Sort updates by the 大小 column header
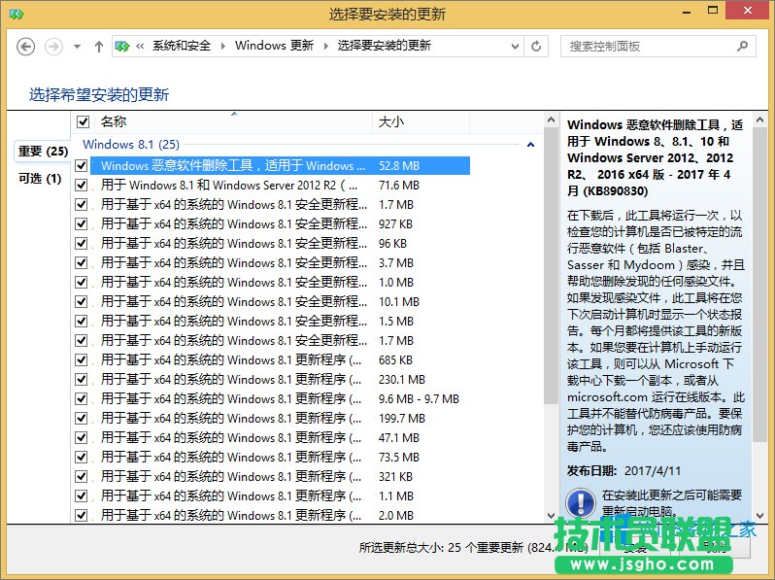The width and height of the screenshot is (775, 580). pyautogui.click(x=390, y=122)
